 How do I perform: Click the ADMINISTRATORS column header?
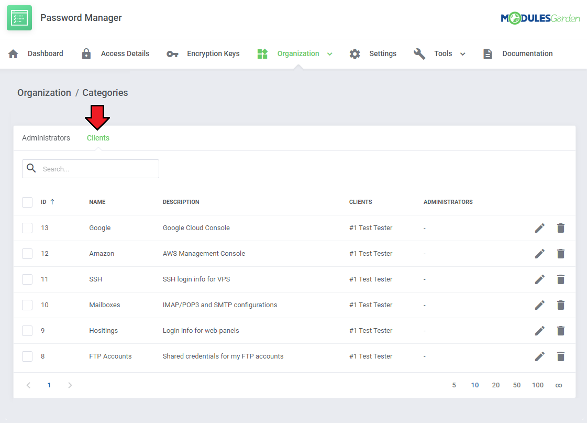point(448,202)
